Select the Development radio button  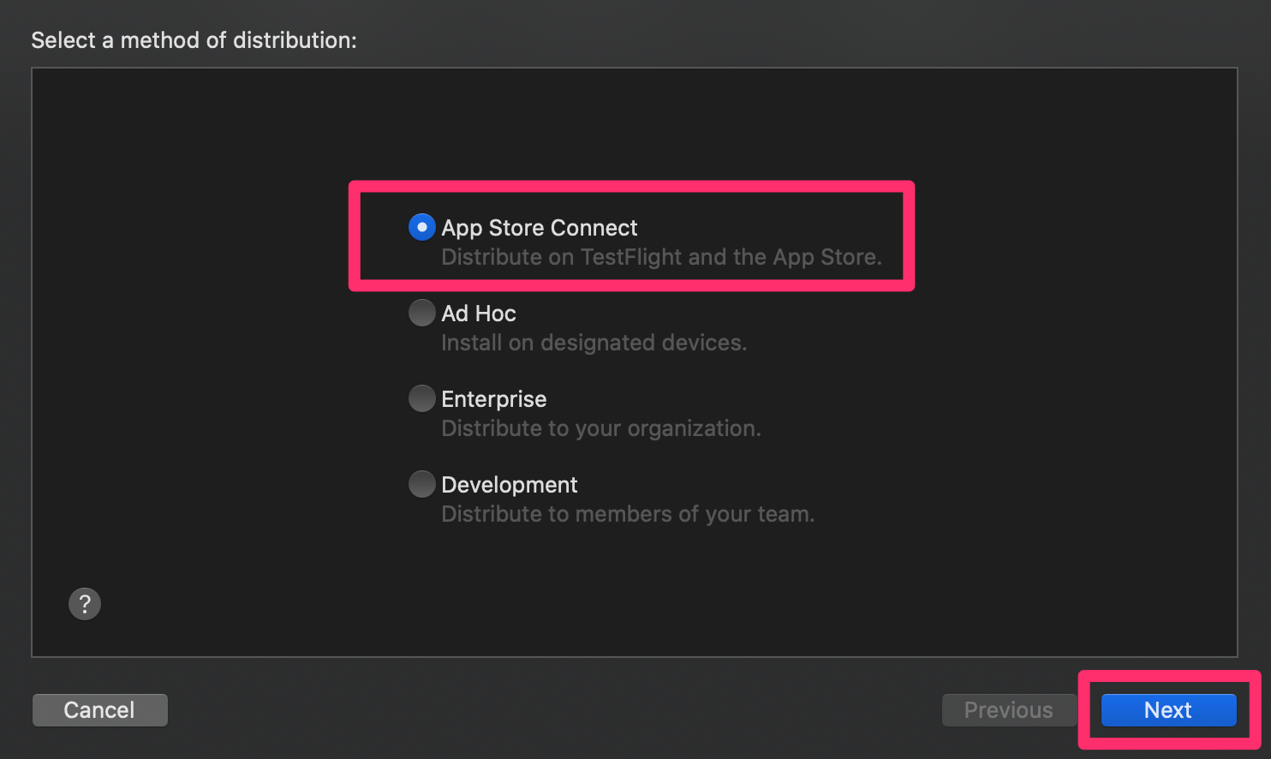pyautogui.click(x=421, y=484)
